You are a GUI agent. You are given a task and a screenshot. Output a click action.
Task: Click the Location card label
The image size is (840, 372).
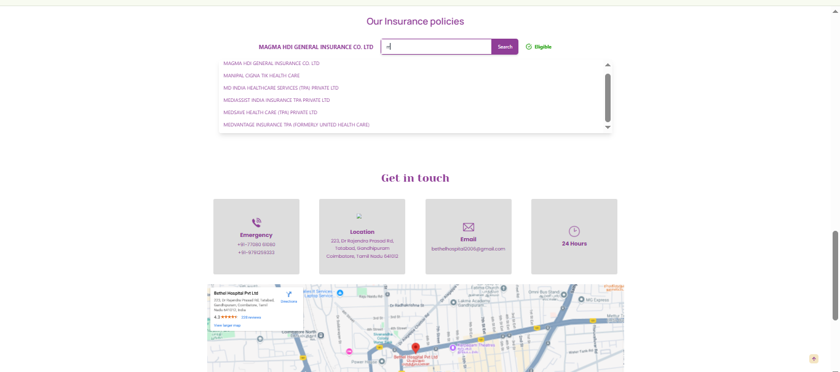362,232
